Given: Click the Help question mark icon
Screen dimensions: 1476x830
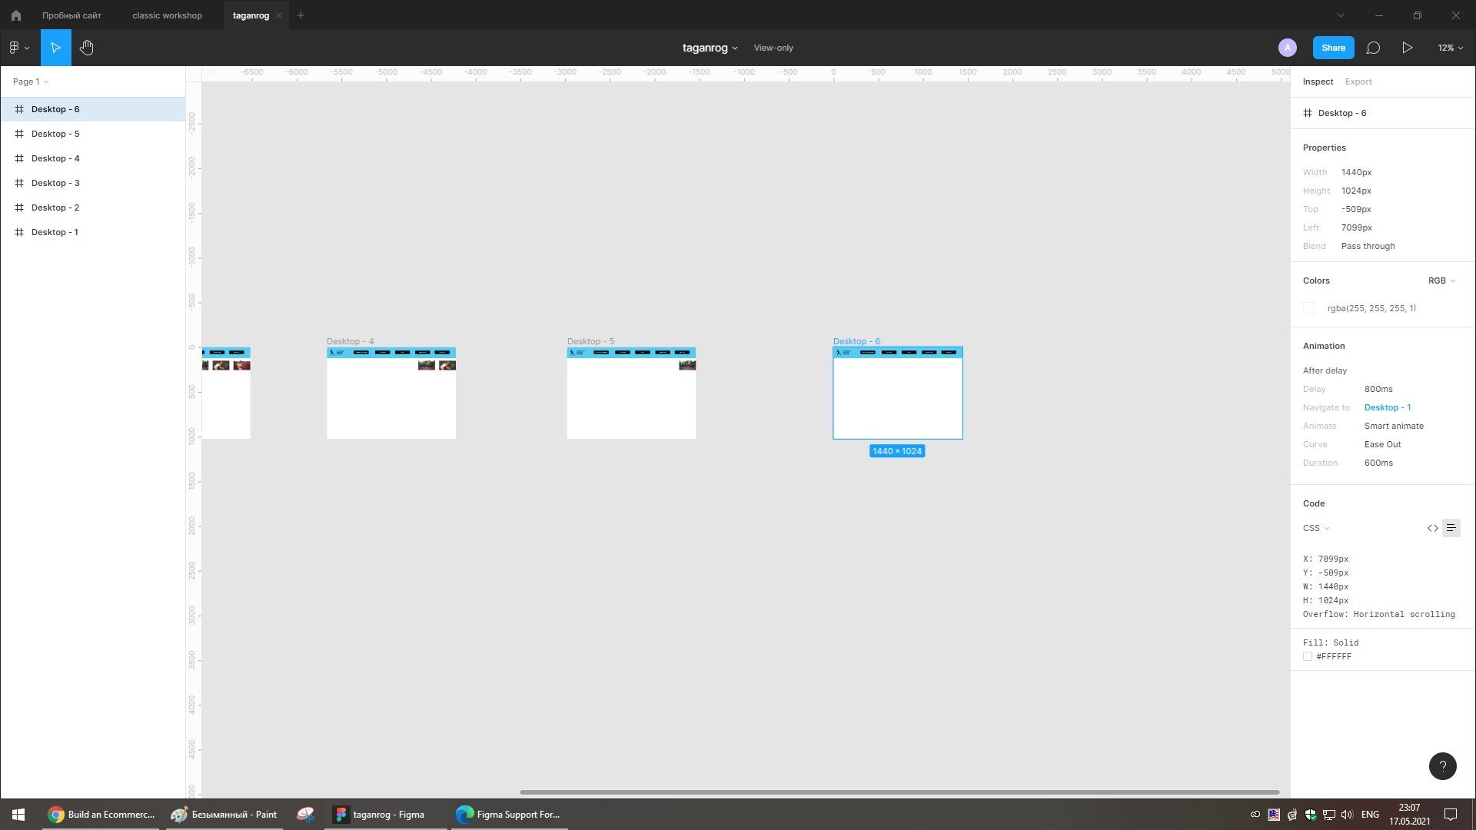Looking at the screenshot, I should 1442,766.
